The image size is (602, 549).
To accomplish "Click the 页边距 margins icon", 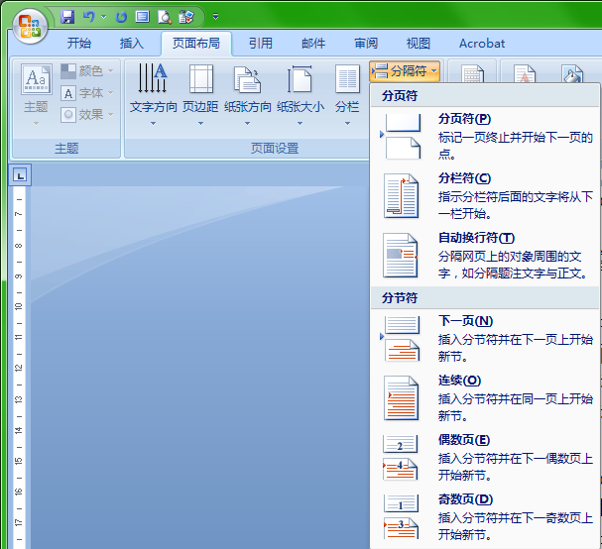I will 200,79.
